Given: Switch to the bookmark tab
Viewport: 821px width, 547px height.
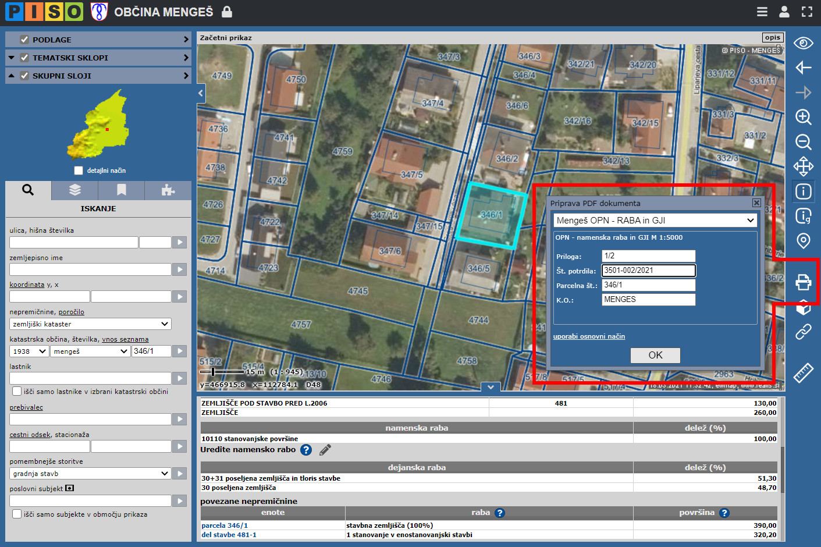Looking at the screenshot, I should point(121,190).
